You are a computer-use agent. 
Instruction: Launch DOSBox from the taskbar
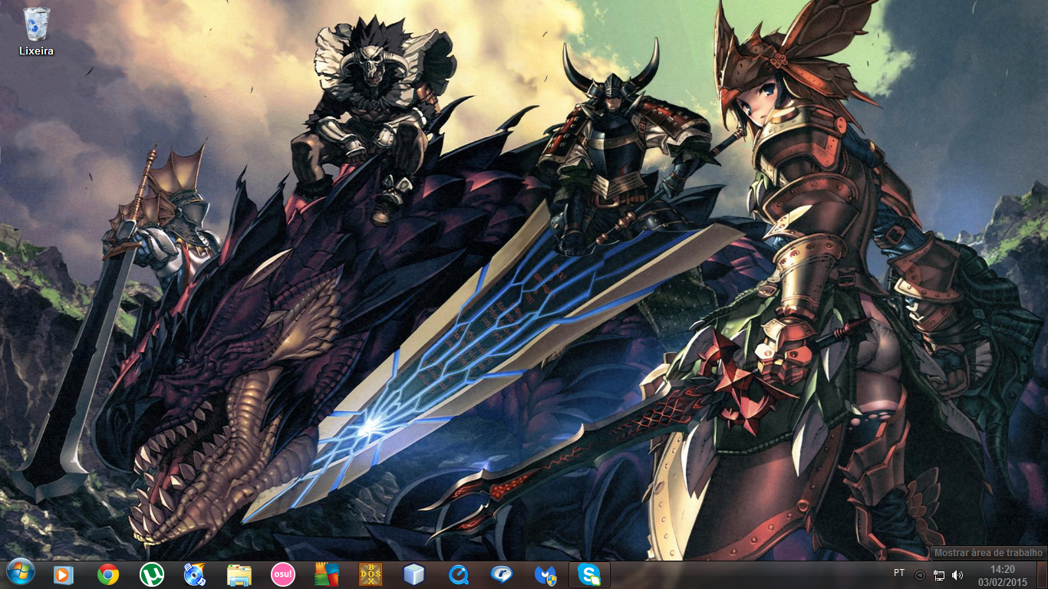pyautogui.click(x=371, y=574)
